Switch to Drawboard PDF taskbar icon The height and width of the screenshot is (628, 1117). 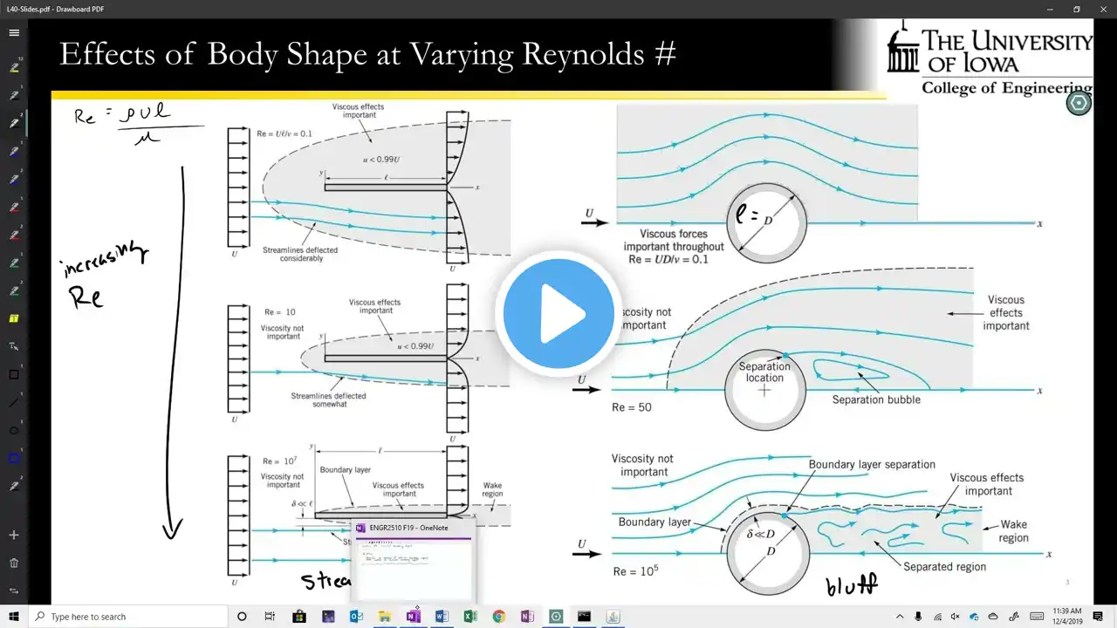point(556,617)
